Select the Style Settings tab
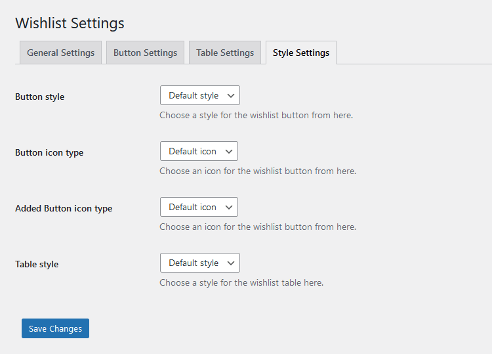 pos(301,53)
